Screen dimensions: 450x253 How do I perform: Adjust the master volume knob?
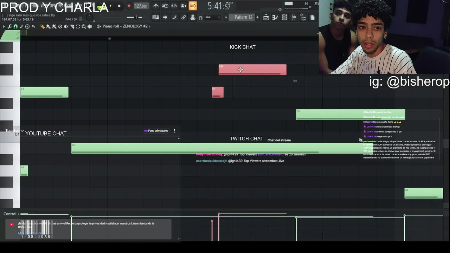[x=90, y=18]
